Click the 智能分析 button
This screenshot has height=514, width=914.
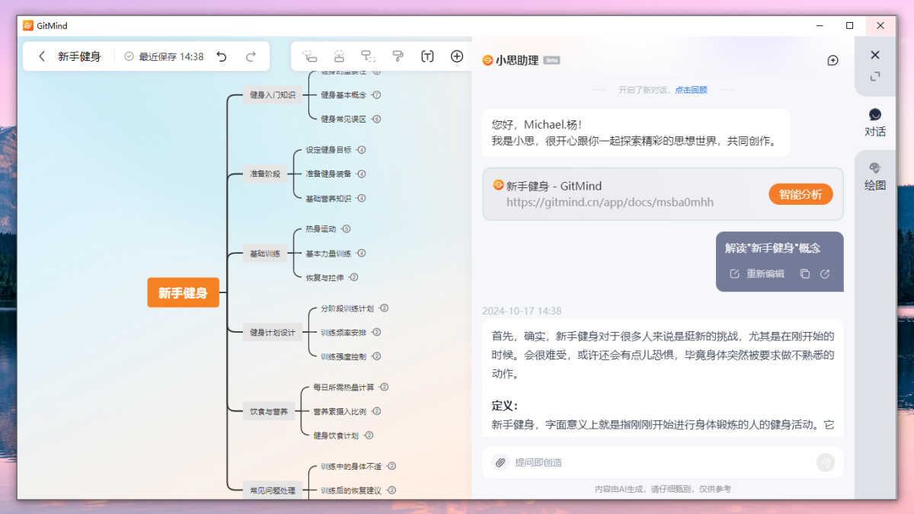pyautogui.click(x=801, y=194)
